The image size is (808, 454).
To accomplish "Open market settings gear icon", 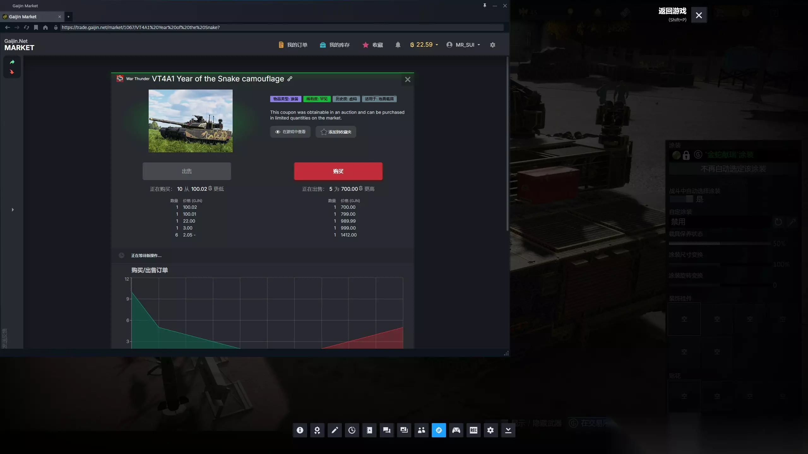I will (492, 45).
